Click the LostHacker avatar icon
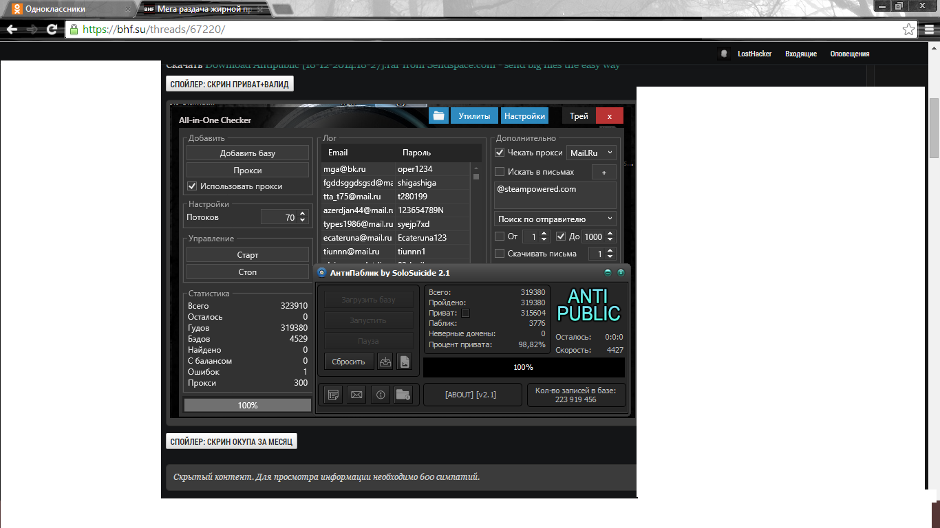940x528 pixels. point(723,54)
